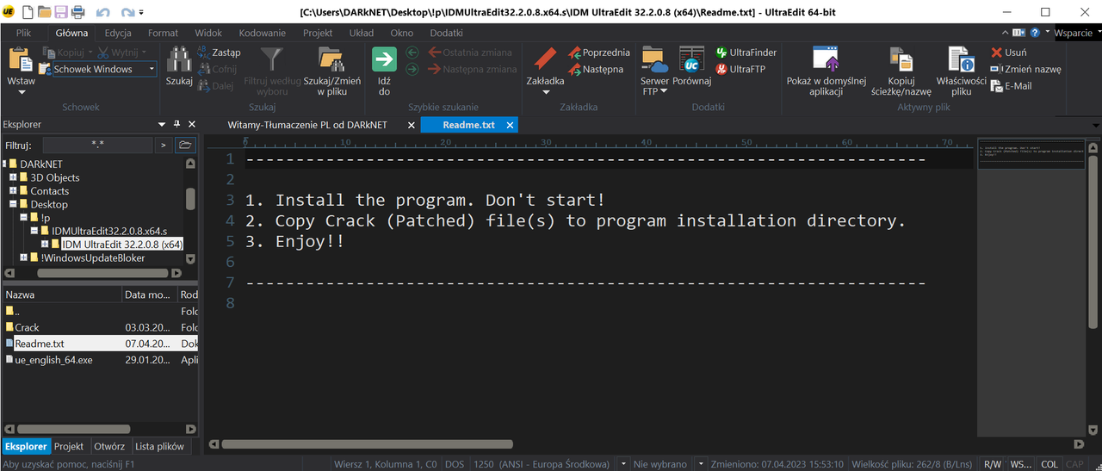Click the green Idź do arrow icon
Image resolution: width=1102 pixels, height=471 pixels.
(x=384, y=59)
